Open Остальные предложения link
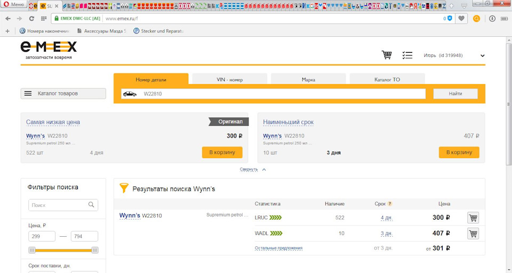512x273 pixels. pos(278,248)
